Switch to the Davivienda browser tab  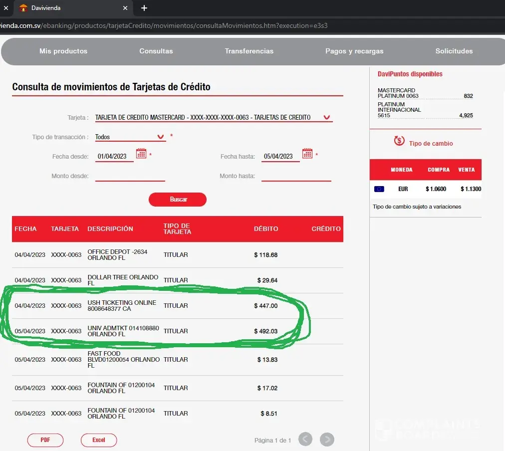point(73,8)
